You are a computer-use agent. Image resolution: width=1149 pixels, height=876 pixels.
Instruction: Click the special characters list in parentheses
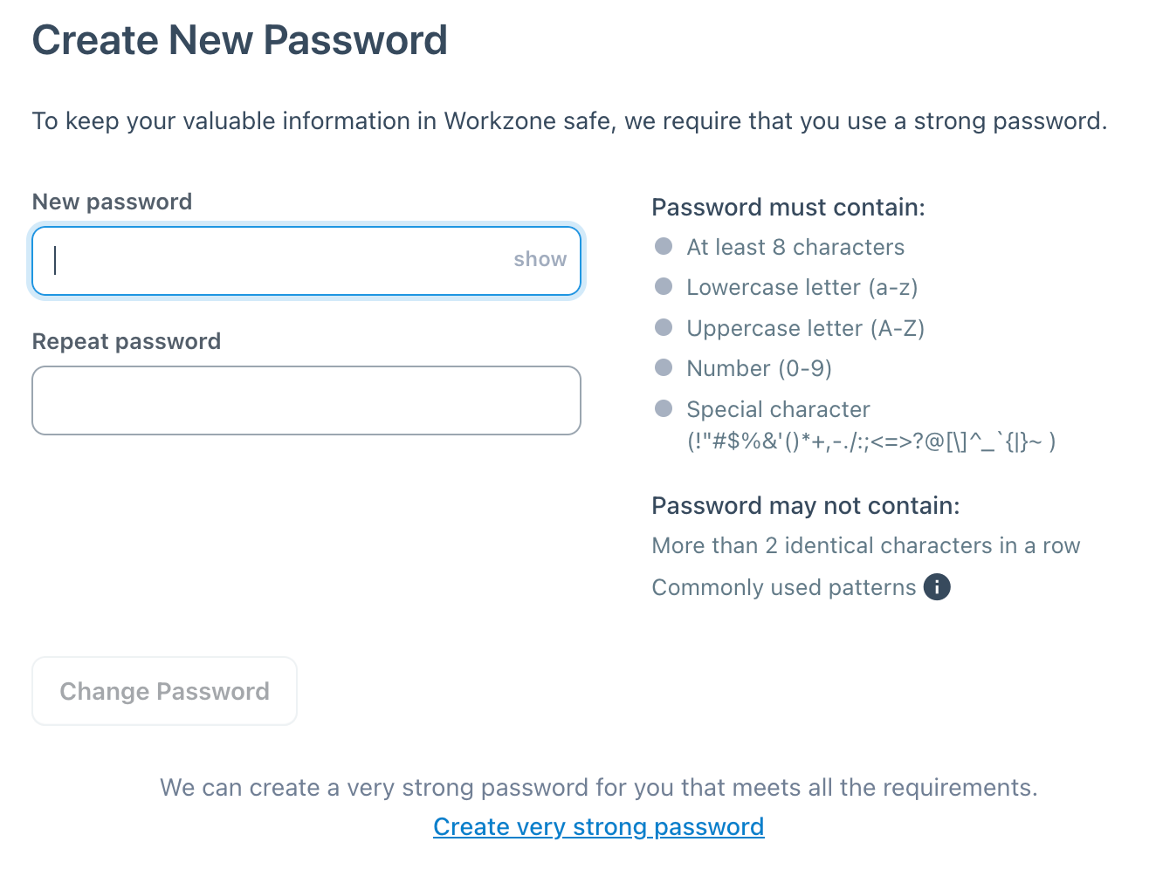point(871,441)
